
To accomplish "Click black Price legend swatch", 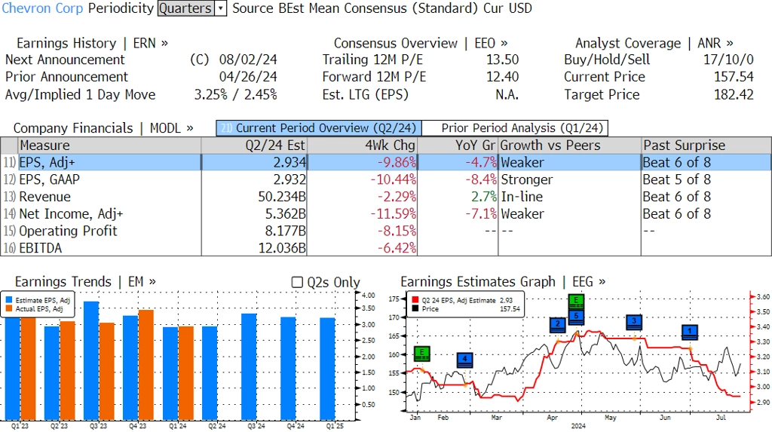I will tap(415, 309).
